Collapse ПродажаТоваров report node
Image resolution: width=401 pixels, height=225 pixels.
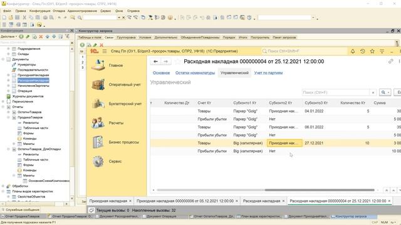tap(8, 117)
